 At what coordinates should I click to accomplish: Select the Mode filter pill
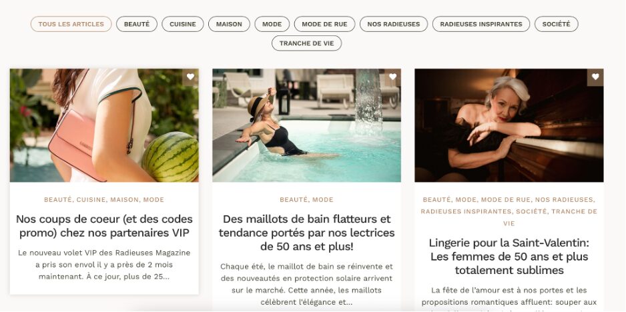[272, 24]
